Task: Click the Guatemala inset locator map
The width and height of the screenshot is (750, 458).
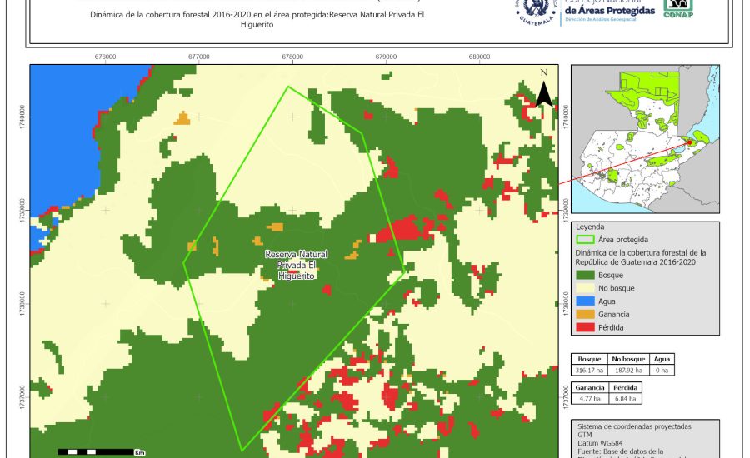Action: pyautogui.click(x=644, y=139)
